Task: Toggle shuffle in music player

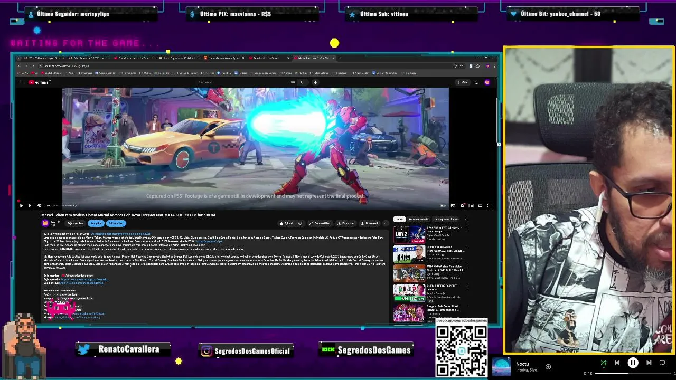Action: (x=604, y=363)
